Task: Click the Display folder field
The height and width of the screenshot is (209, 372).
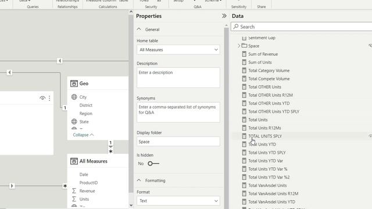Action: [178, 142]
